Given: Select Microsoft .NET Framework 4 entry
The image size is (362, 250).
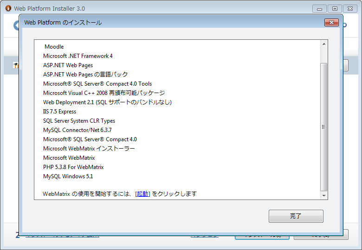Looking at the screenshot, I should pyautogui.click(x=78, y=56).
